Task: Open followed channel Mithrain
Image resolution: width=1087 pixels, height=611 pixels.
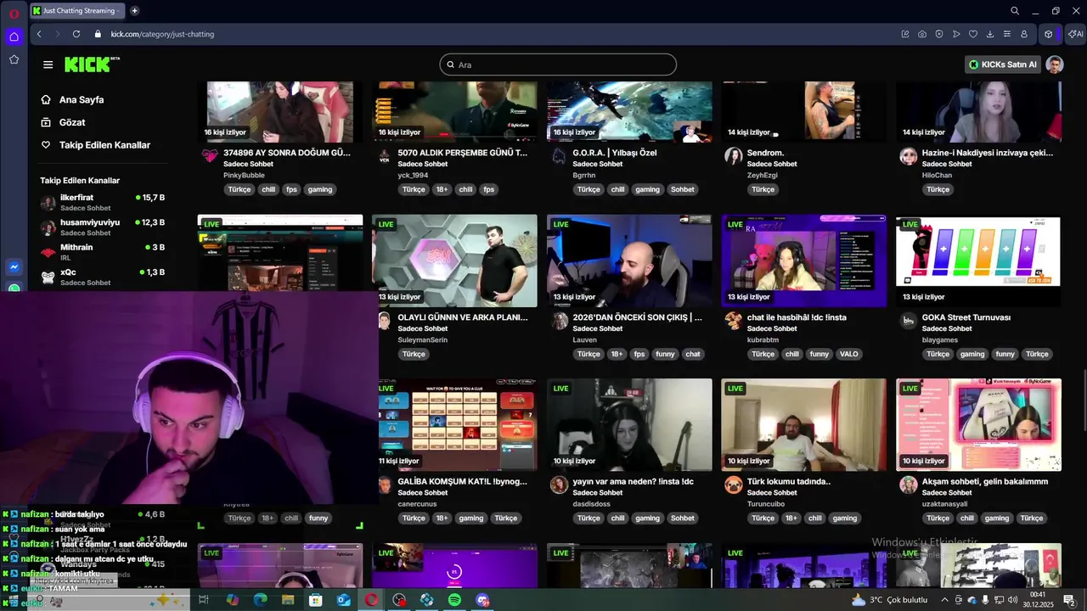Action: click(102, 252)
